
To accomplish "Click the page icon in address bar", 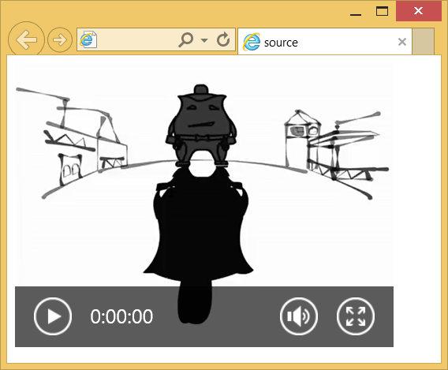I will tap(88, 39).
